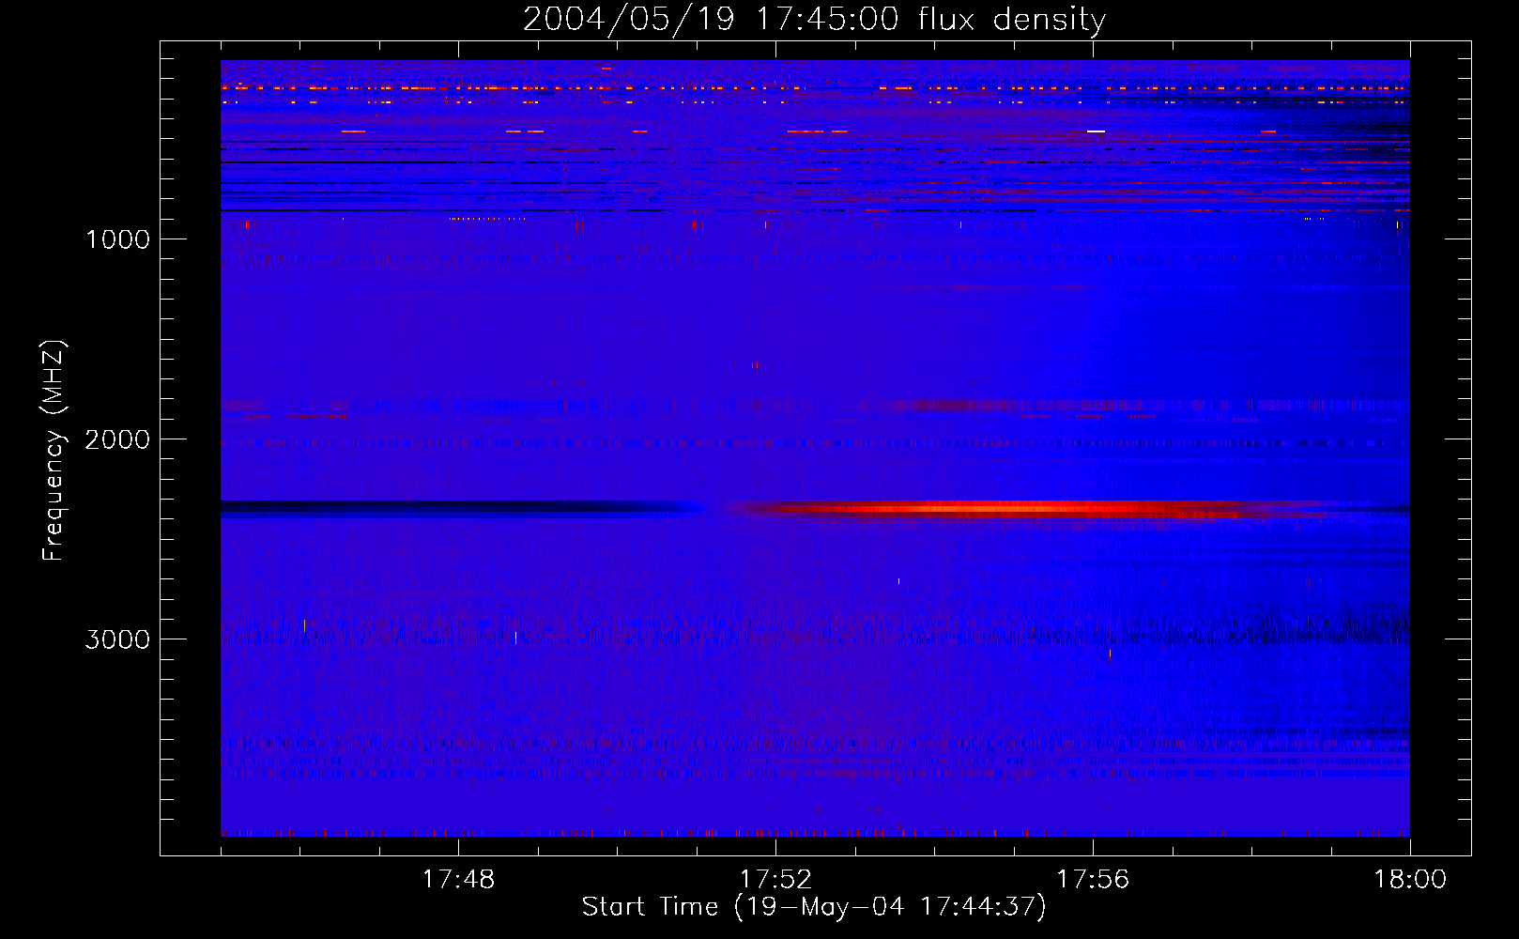Click the 17:48 time tick label
Image resolution: width=1519 pixels, height=939 pixels.
(x=458, y=880)
